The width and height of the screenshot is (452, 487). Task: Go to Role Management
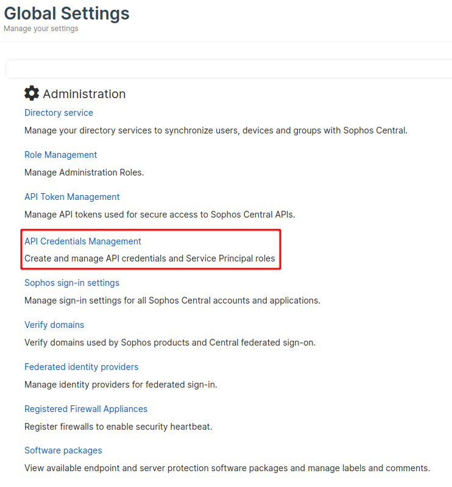pos(60,155)
